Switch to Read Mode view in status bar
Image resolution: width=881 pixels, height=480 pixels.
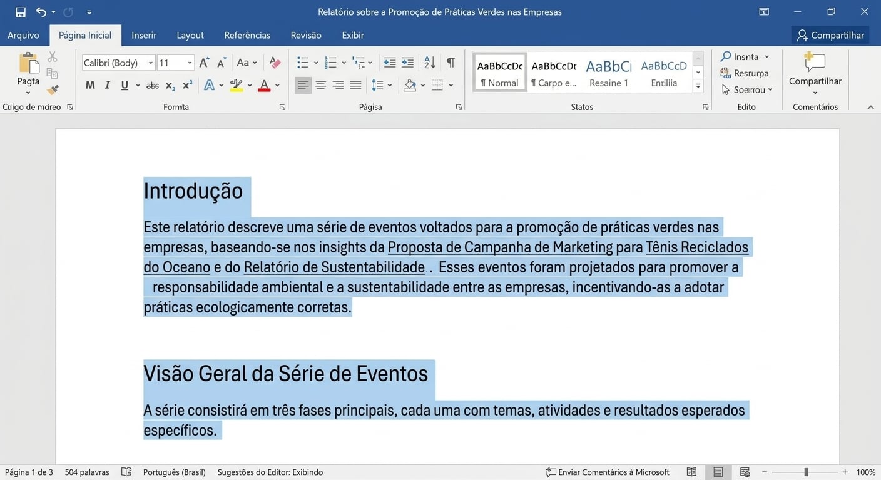691,472
